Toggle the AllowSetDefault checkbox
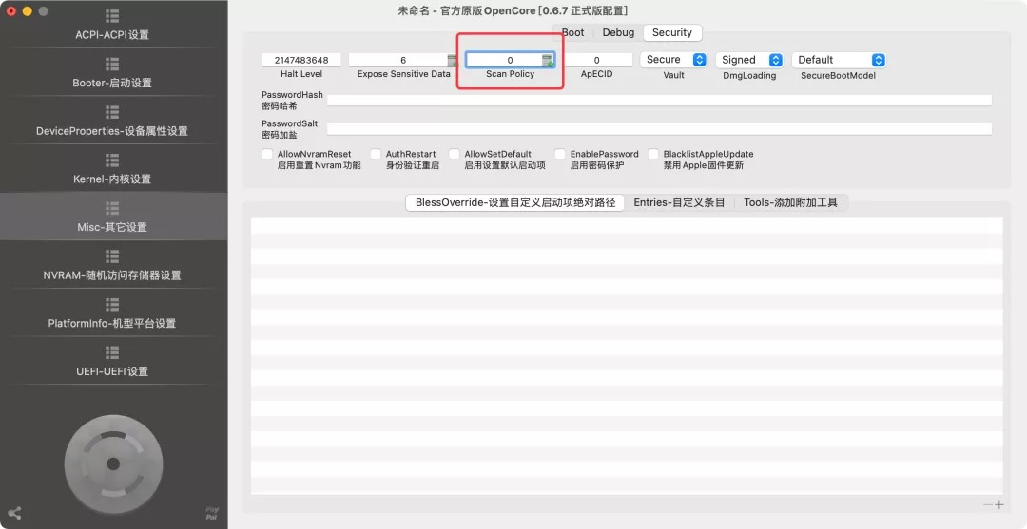This screenshot has width=1027, height=529. (x=454, y=154)
